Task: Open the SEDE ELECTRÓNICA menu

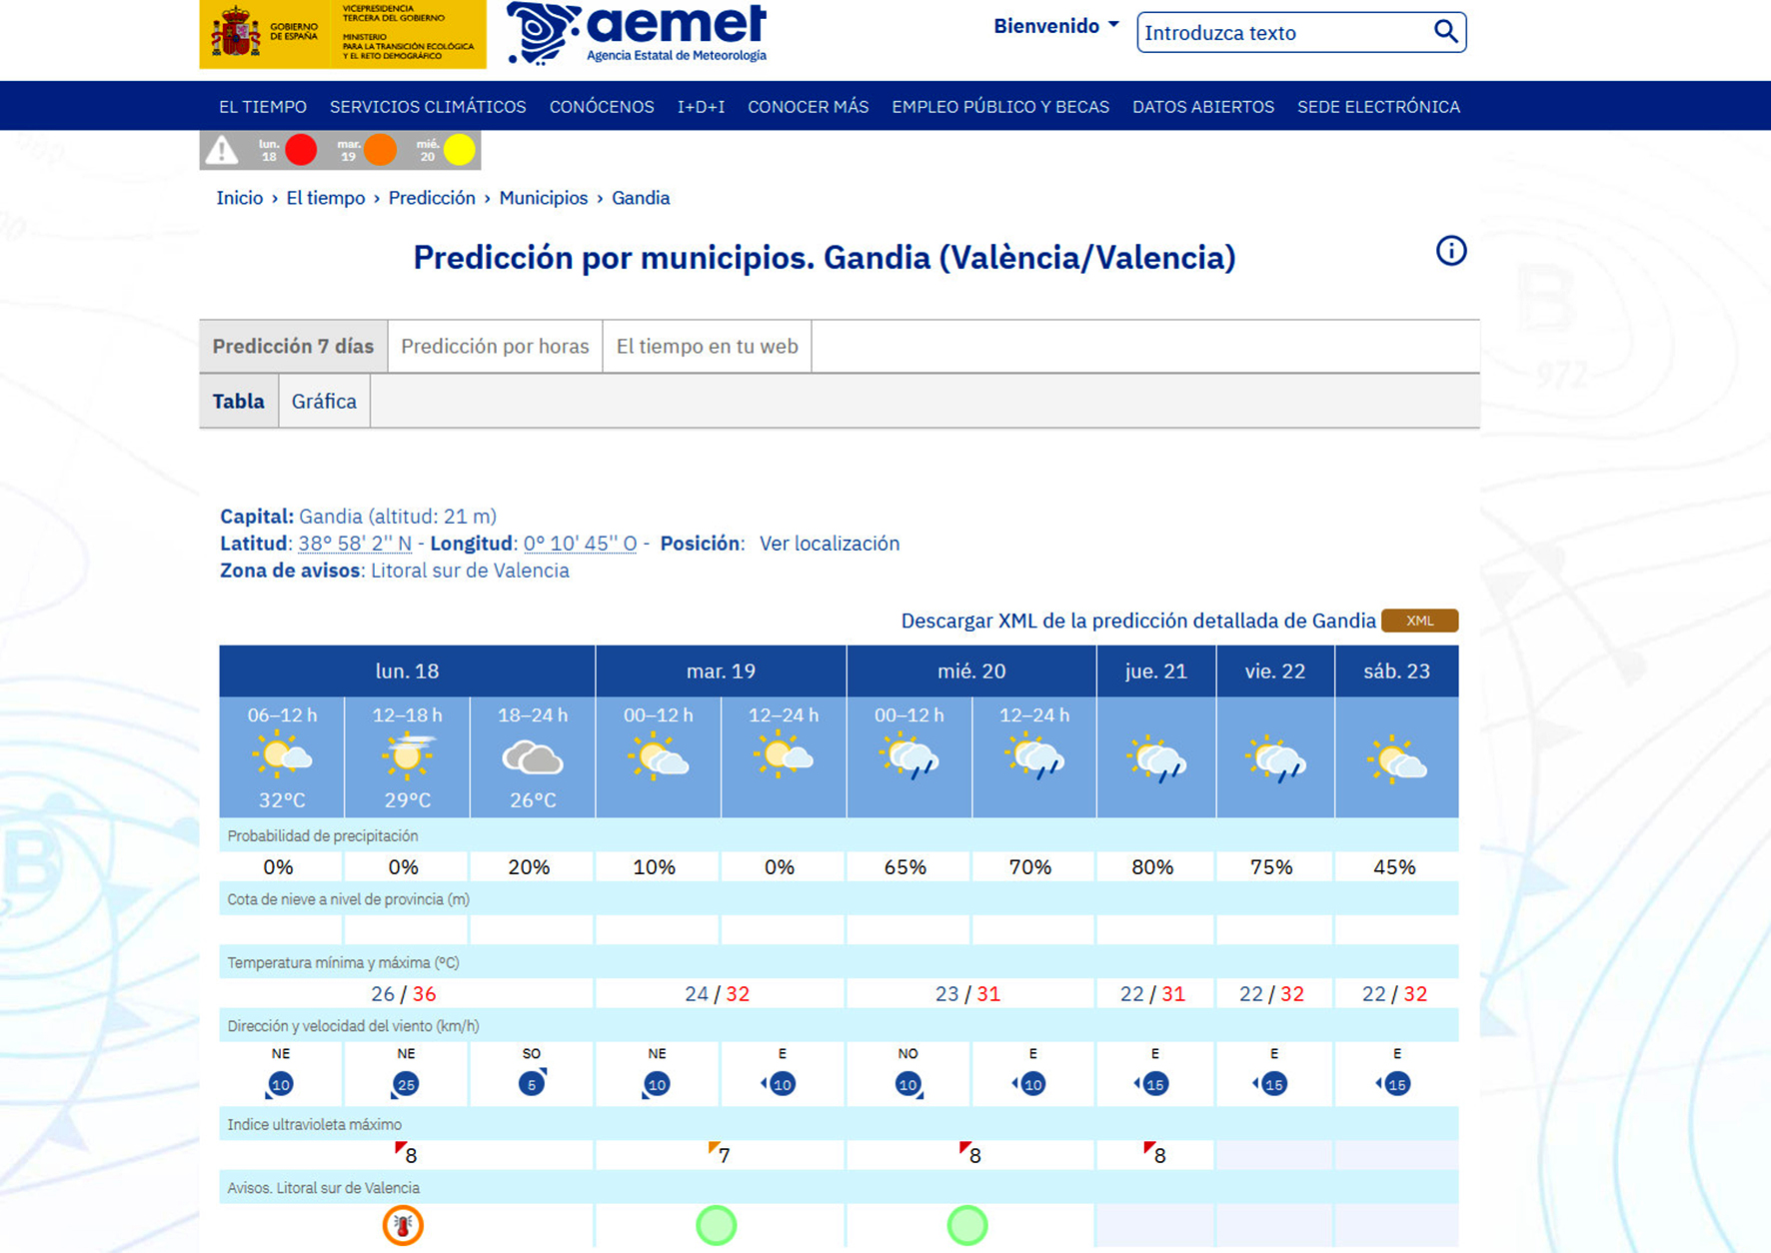Action: pyautogui.click(x=1378, y=107)
